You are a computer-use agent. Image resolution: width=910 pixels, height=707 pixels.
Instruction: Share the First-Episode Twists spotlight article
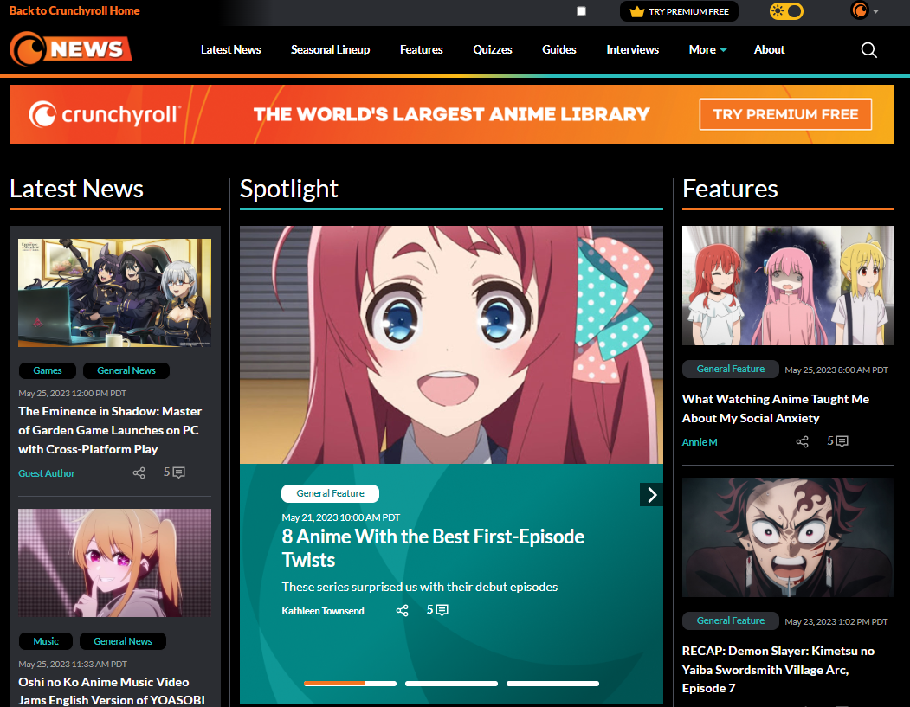[403, 610]
